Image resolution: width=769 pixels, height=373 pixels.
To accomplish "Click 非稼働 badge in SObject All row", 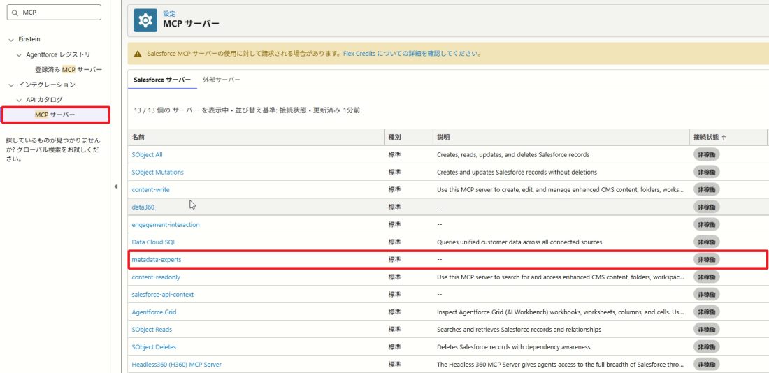I will point(706,154).
